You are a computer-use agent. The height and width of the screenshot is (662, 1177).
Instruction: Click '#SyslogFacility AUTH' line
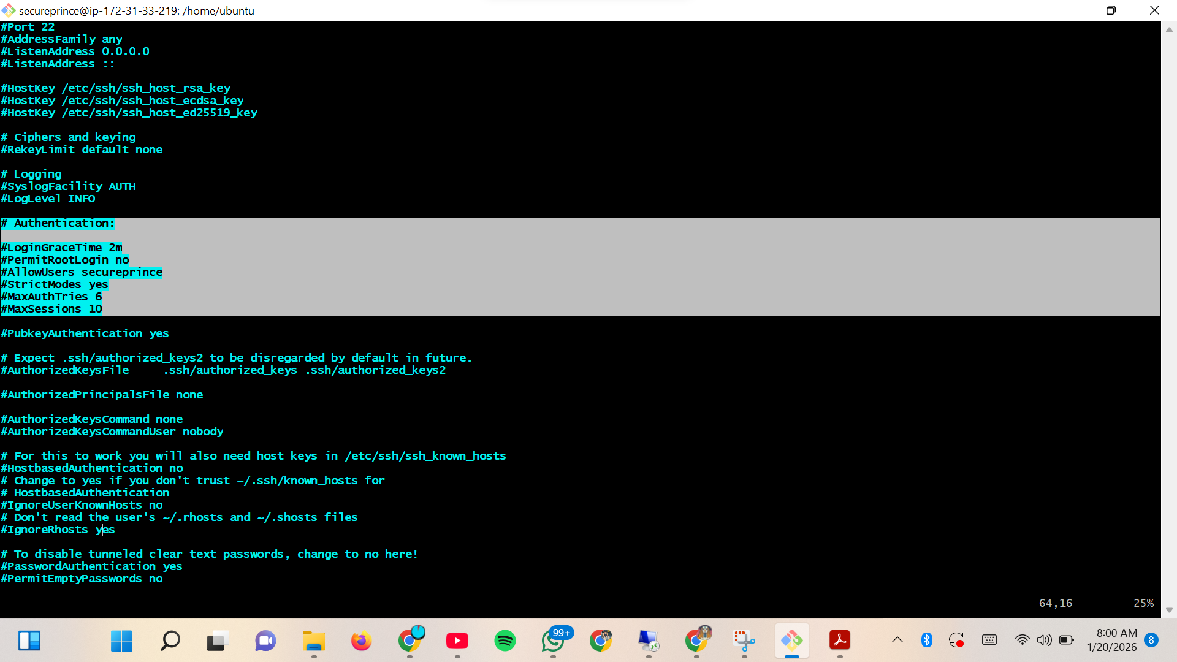69,186
